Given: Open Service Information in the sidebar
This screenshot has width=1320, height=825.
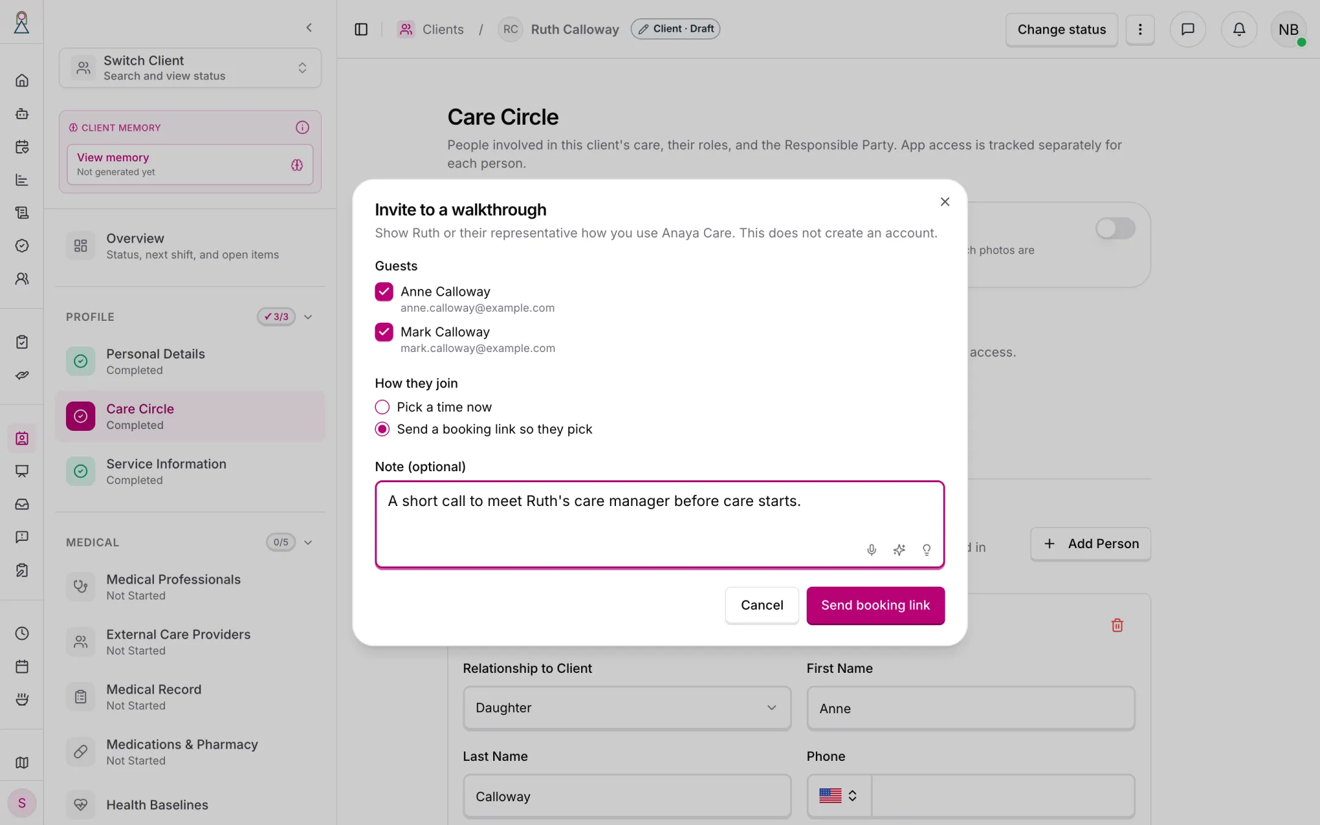Looking at the screenshot, I should point(190,471).
